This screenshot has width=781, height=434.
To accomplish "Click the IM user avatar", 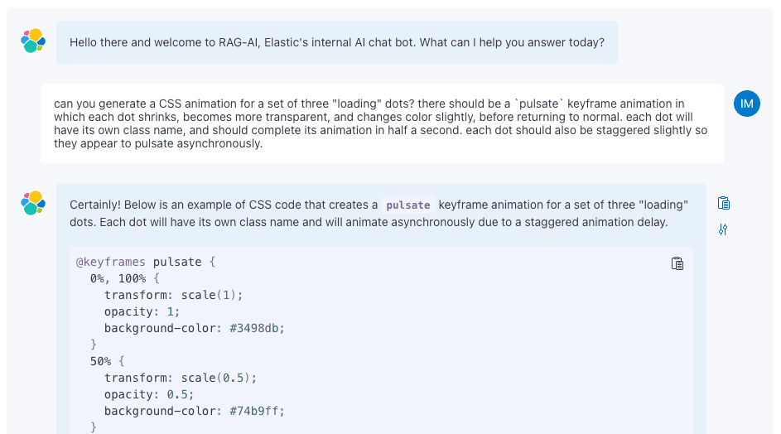I will (746, 104).
